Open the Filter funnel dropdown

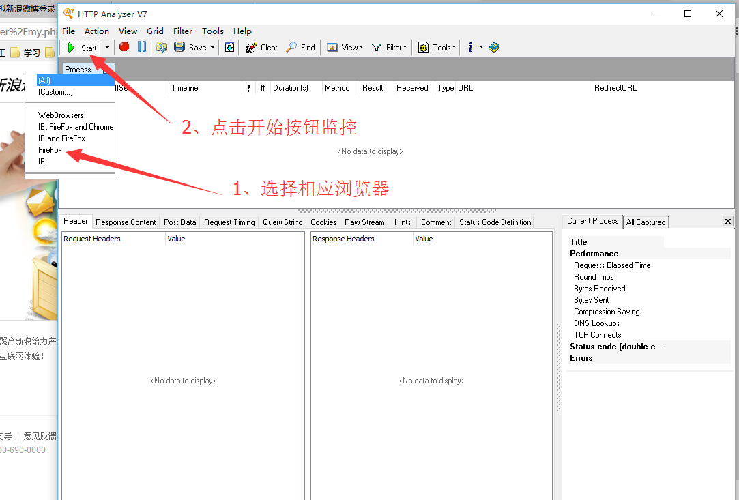(x=390, y=48)
